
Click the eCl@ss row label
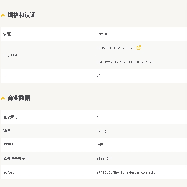click(x=9, y=172)
